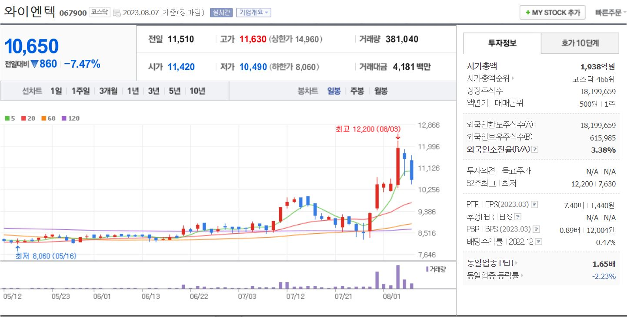Image resolution: width=627 pixels, height=317 pixels.
Task: Click the tallest volume bar near 08/01
Action: pos(397,277)
